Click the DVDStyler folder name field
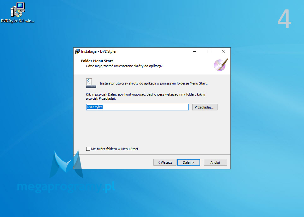304x217 pixels. [137, 107]
